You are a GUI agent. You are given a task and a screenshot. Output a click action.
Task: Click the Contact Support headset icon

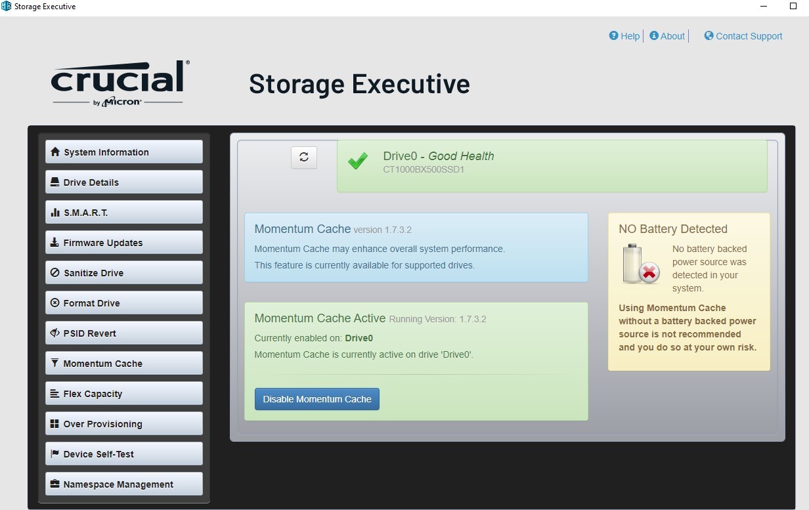click(709, 35)
